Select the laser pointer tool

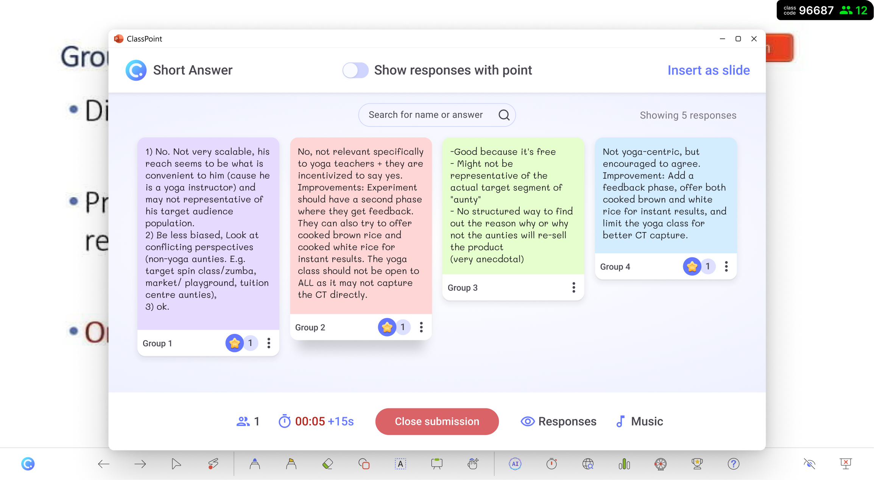click(213, 464)
